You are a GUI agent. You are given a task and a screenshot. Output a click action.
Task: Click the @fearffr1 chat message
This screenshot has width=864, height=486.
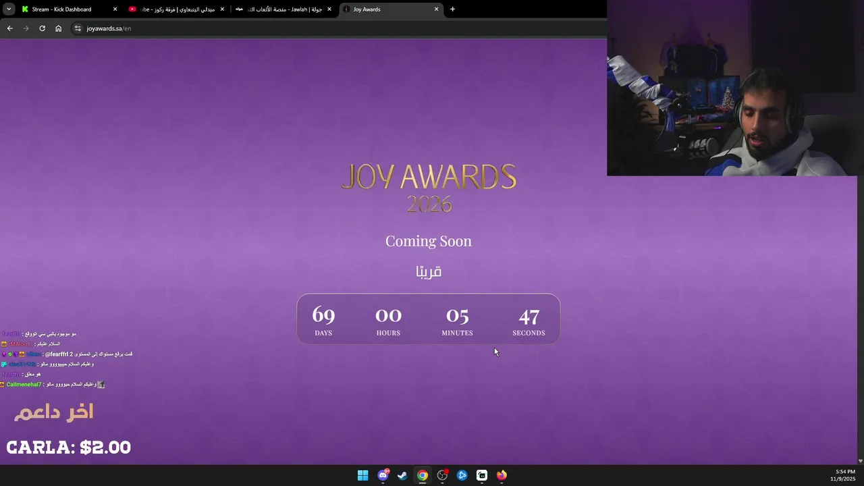[x=67, y=354]
